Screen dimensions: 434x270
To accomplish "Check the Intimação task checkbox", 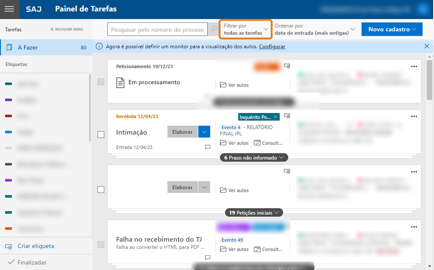I will pos(101,135).
